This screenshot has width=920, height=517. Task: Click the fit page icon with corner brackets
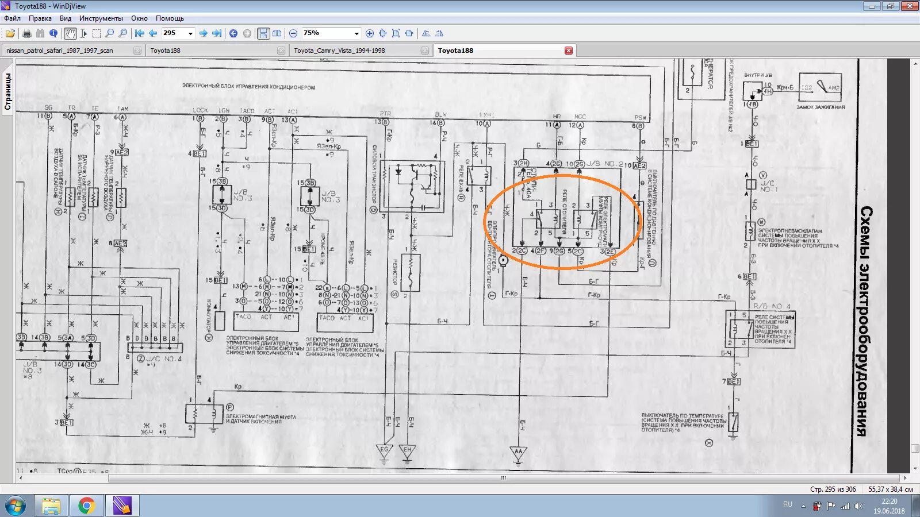click(x=396, y=33)
